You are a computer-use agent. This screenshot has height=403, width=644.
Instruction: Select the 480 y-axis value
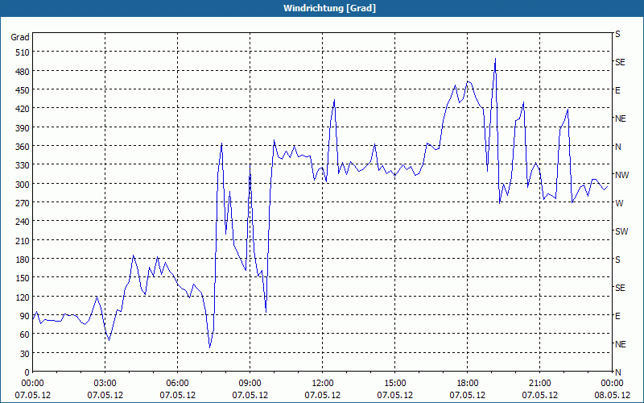tap(23, 72)
